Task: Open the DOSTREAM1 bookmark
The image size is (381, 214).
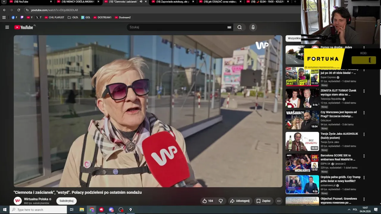Action: [x=102, y=18]
